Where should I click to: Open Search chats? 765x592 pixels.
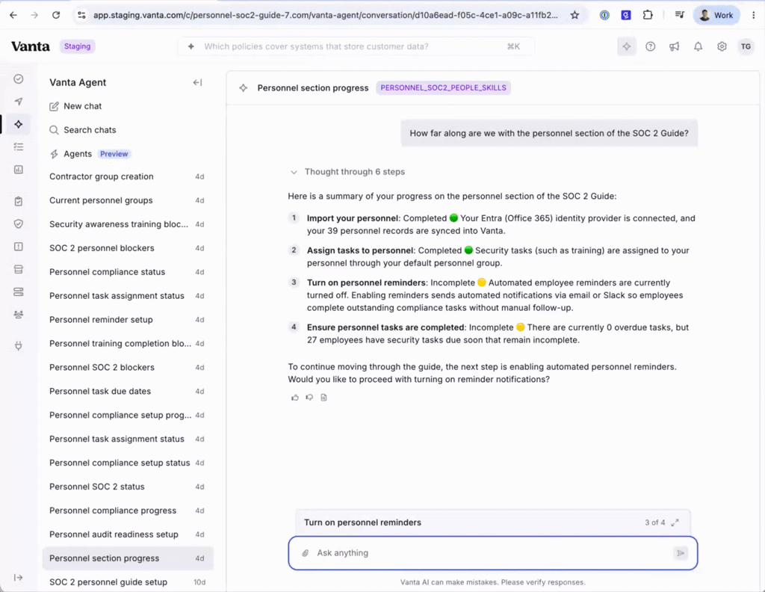point(83,130)
